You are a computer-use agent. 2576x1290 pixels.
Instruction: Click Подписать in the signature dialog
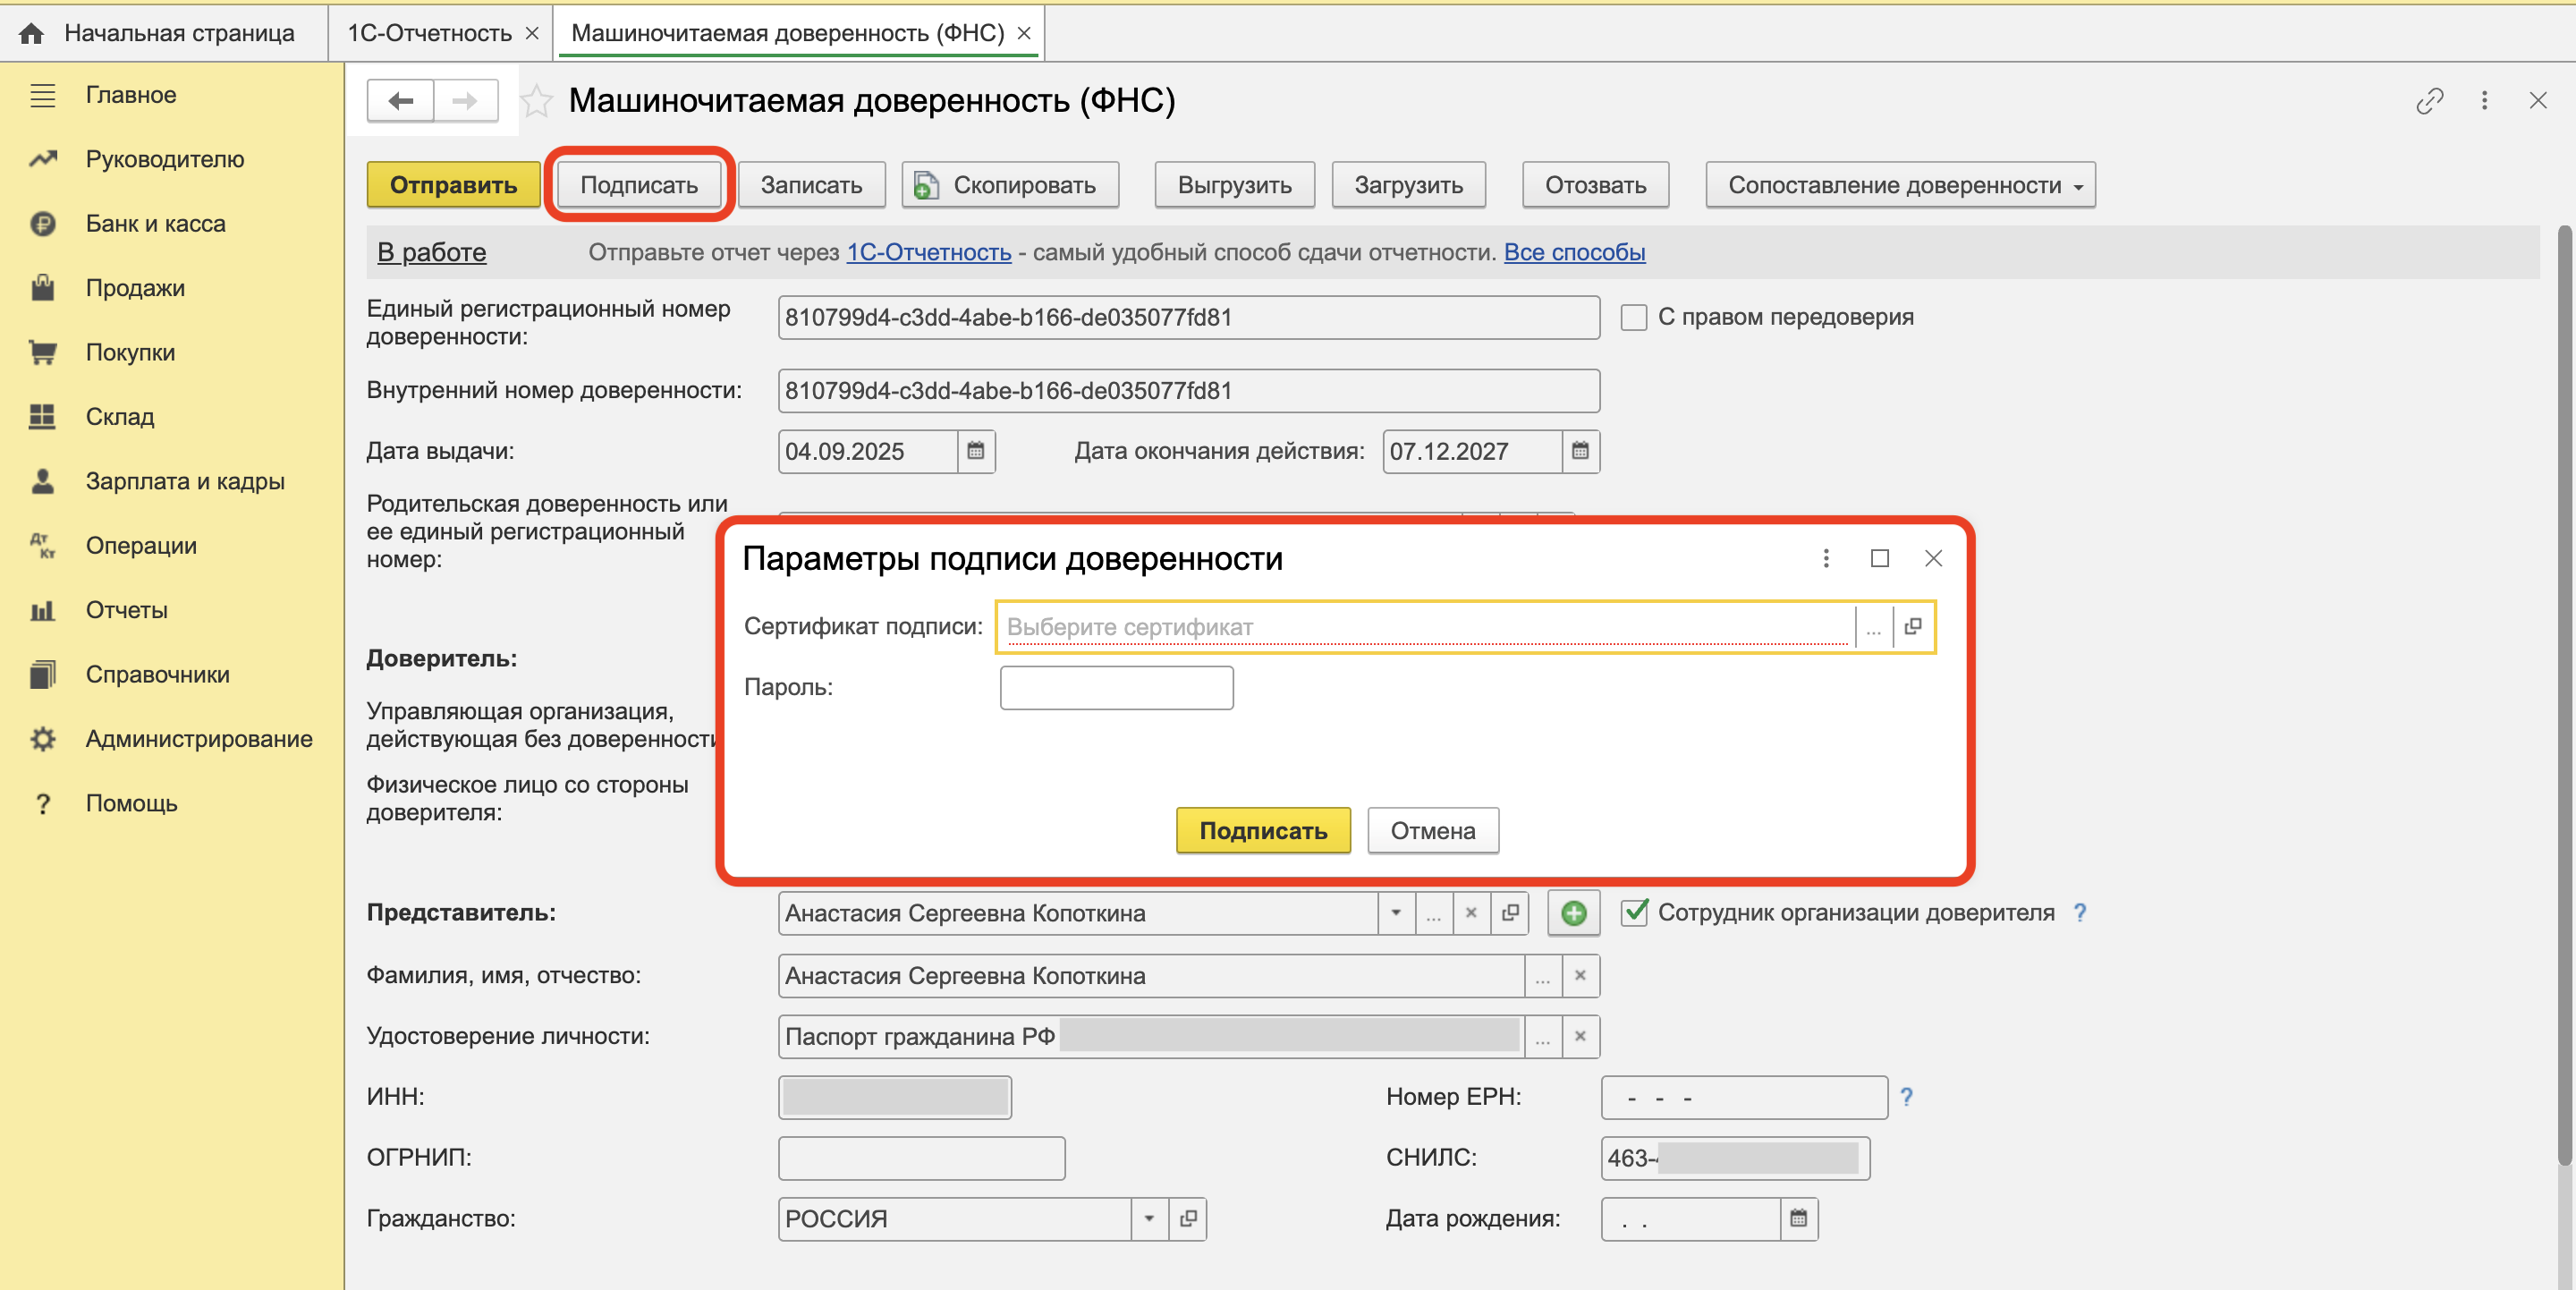point(1262,830)
